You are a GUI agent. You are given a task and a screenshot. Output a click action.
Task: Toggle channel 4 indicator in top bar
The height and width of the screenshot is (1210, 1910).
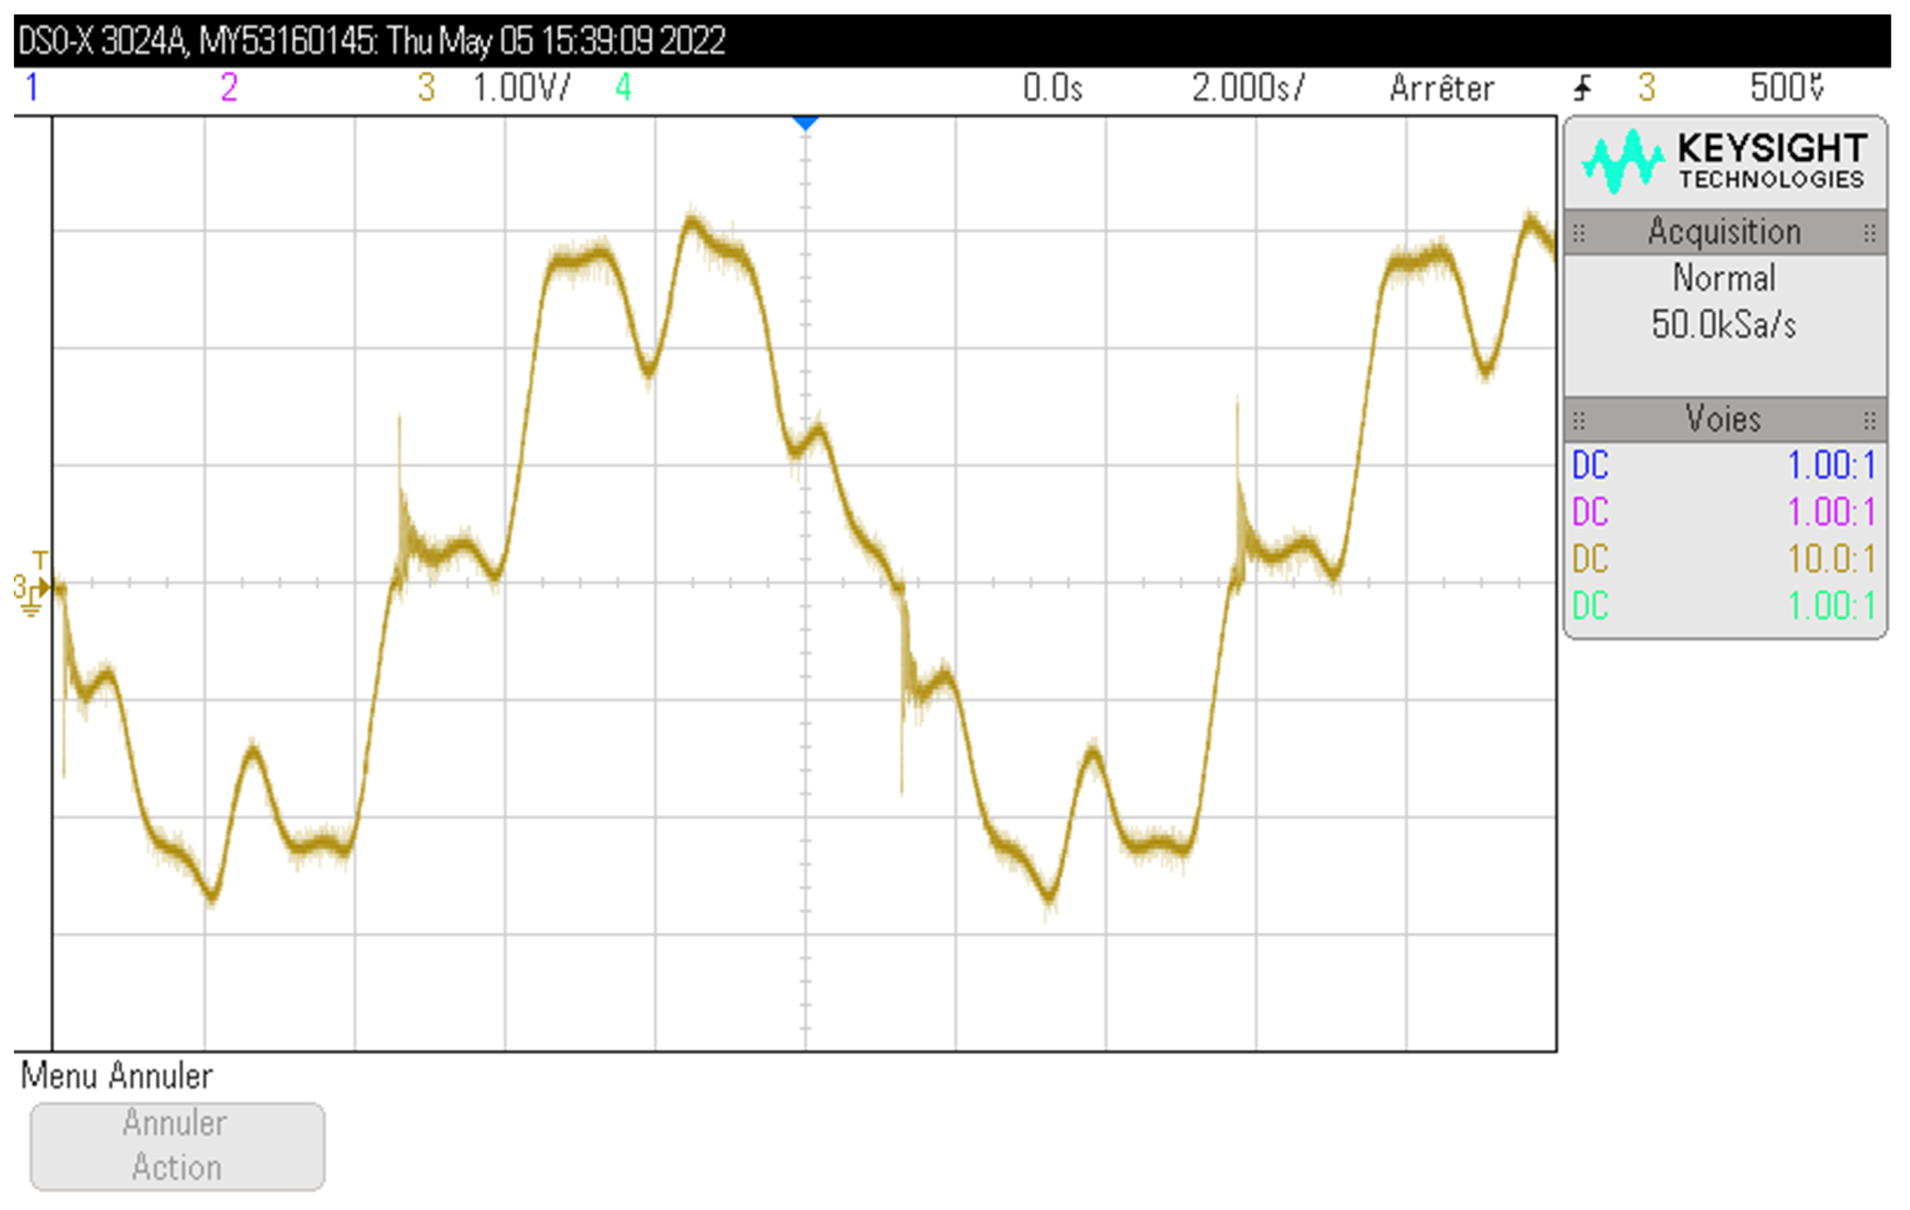coord(623,88)
